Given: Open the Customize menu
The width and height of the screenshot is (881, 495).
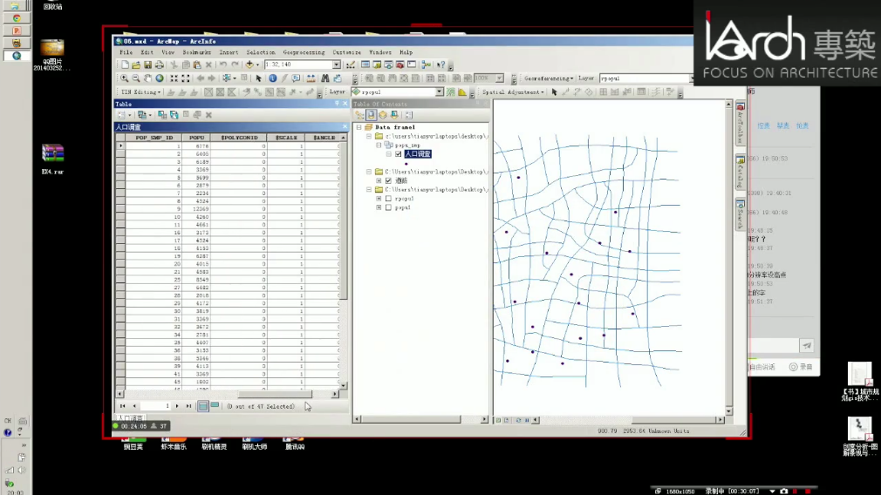Looking at the screenshot, I should point(346,52).
